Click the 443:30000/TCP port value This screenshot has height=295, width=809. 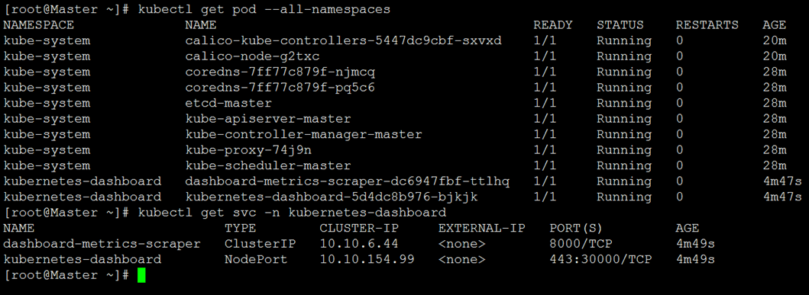pos(601,259)
